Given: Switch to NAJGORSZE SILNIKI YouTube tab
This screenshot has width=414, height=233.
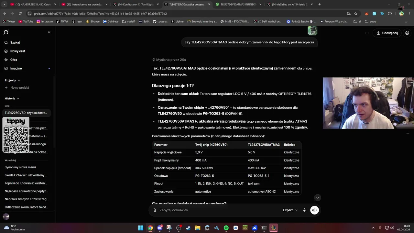Looking at the screenshot, I should tap(33, 5).
